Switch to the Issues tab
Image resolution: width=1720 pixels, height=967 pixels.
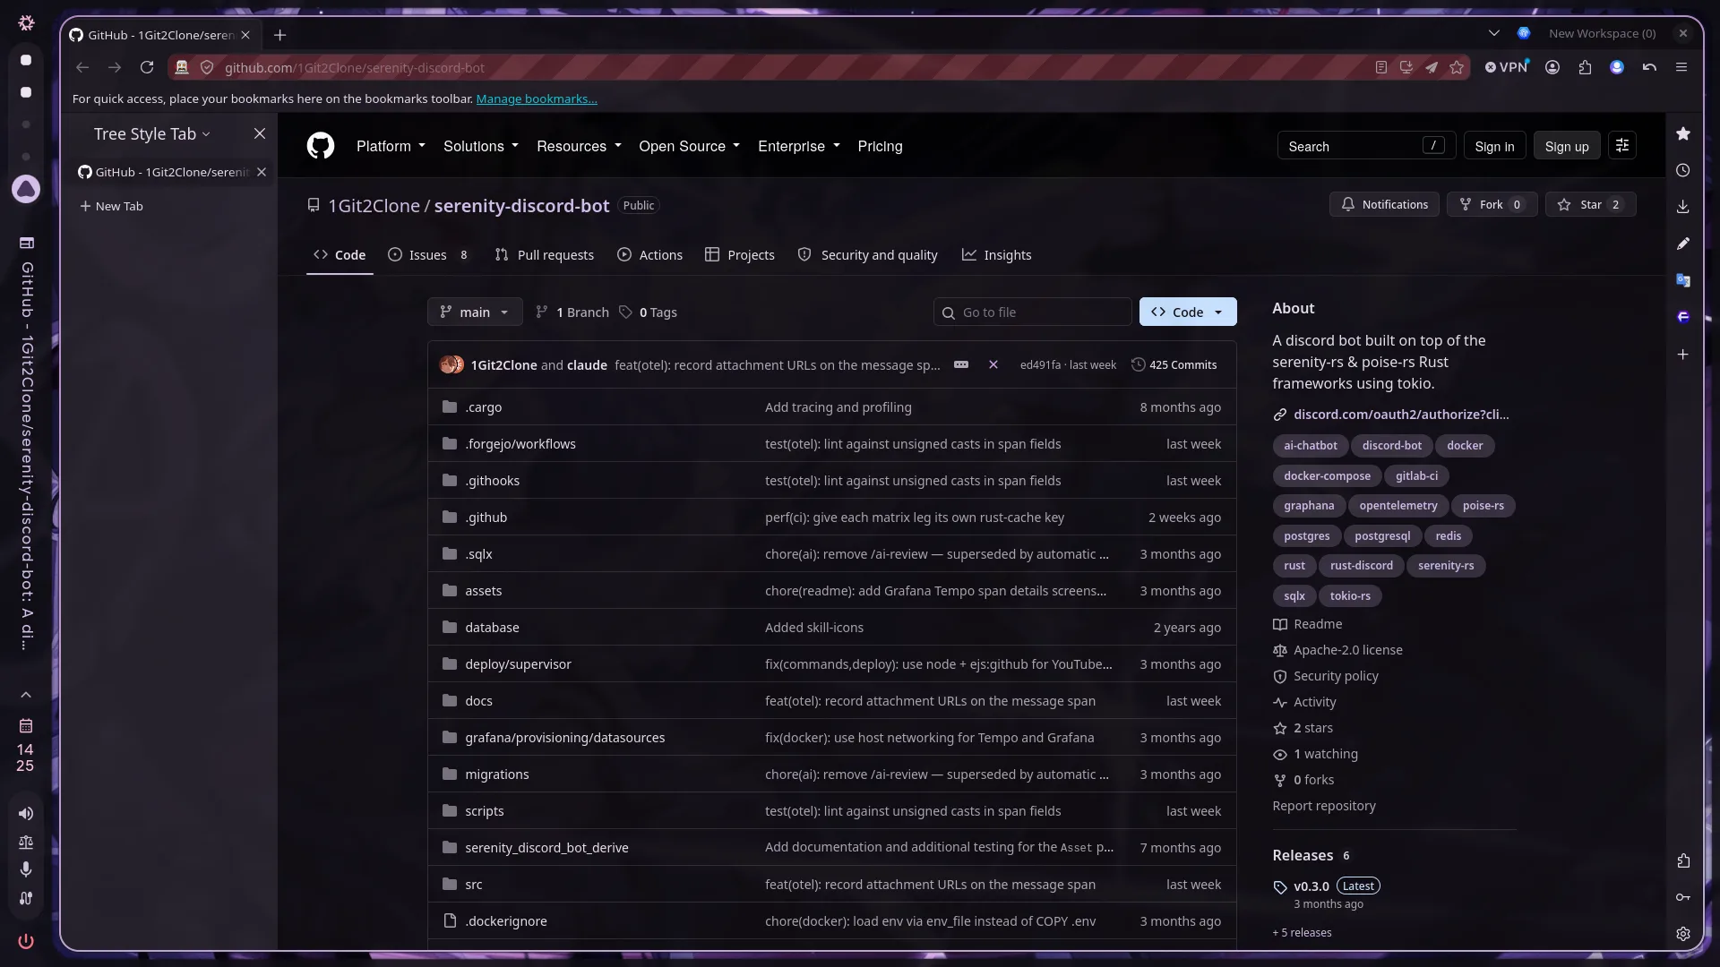427,255
